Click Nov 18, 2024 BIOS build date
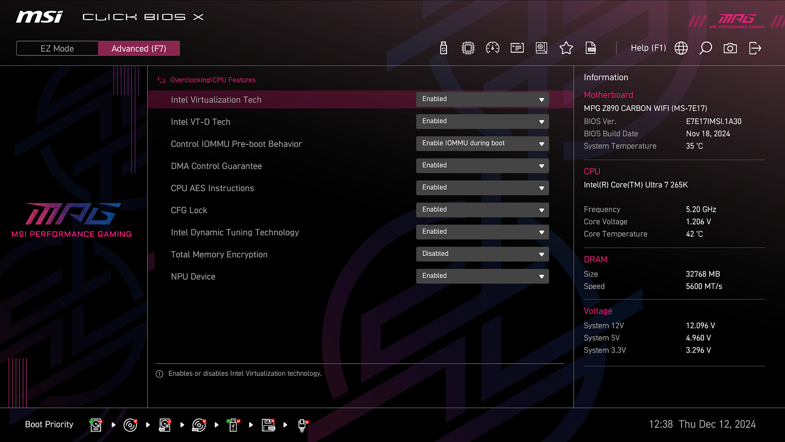Viewport: 785px width, 442px height. pyautogui.click(x=708, y=134)
